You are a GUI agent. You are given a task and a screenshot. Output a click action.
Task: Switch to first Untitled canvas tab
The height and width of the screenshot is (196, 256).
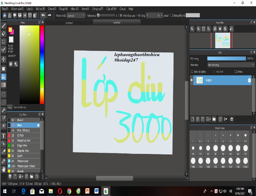pos(69,23)
